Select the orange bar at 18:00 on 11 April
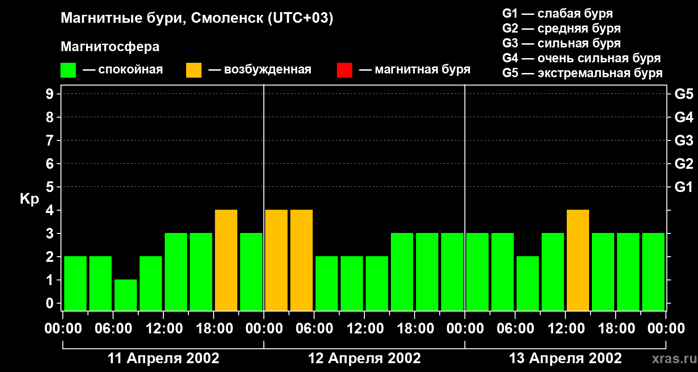Image resolution: width=698 pixels, height=372 pixels. [226, 260]
